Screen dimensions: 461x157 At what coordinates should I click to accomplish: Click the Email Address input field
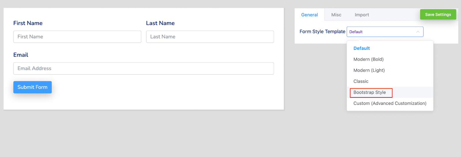click(x=143, y=69)
